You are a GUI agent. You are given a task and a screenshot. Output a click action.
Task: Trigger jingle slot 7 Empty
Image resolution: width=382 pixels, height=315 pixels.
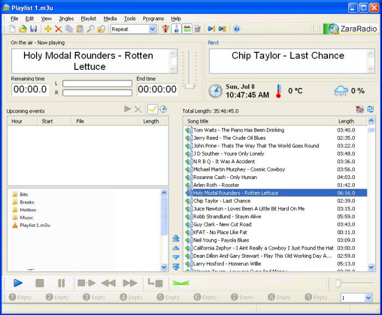pos(242,298)
